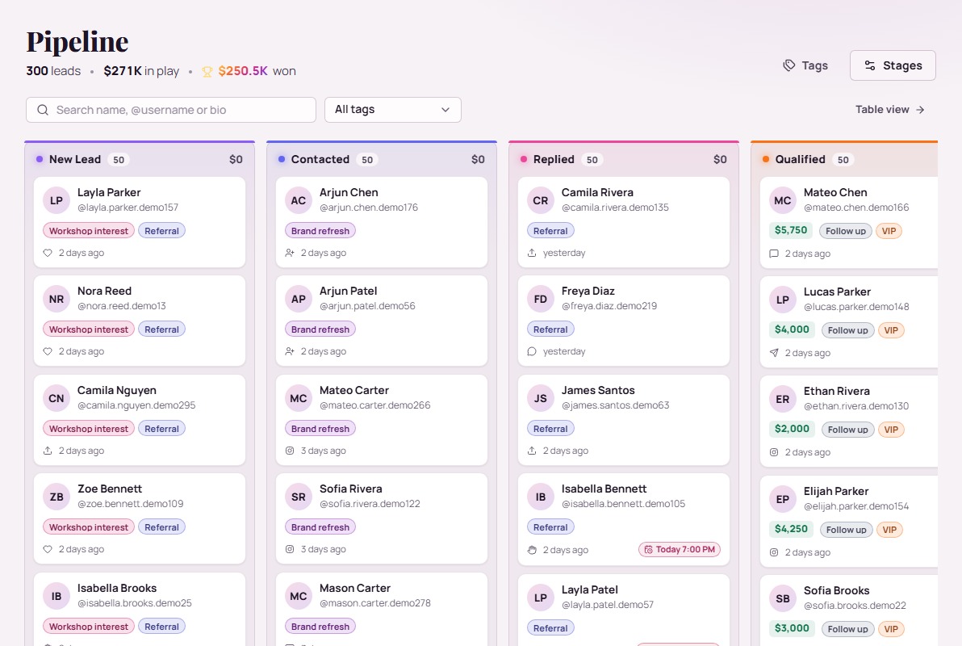Click the SB avatar of Sofia Brooks
This screenshot has width=962, height=646.
tap(783, 598)
